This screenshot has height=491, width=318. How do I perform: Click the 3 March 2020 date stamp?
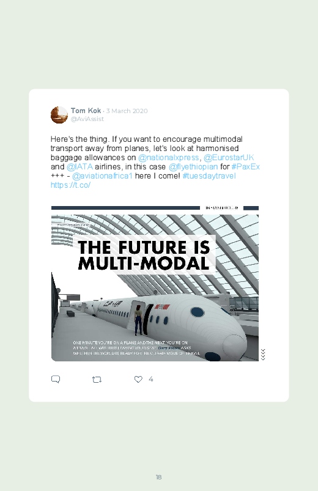coord(127,111)
